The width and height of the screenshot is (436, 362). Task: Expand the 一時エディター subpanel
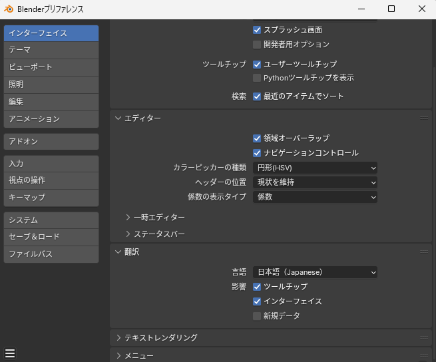(x=128, y=217)
